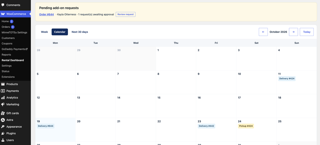The width and height of the screenshot is (320, 145).
Task: Select the Calendar view tab
Action: (x=60, y=32)
